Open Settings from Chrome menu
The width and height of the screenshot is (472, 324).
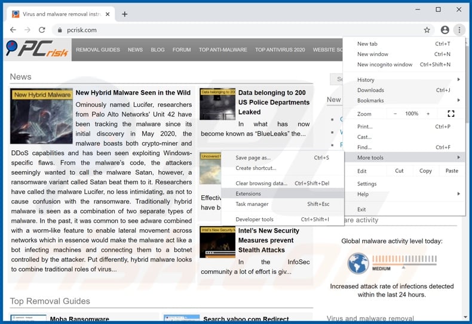(404, 184)
